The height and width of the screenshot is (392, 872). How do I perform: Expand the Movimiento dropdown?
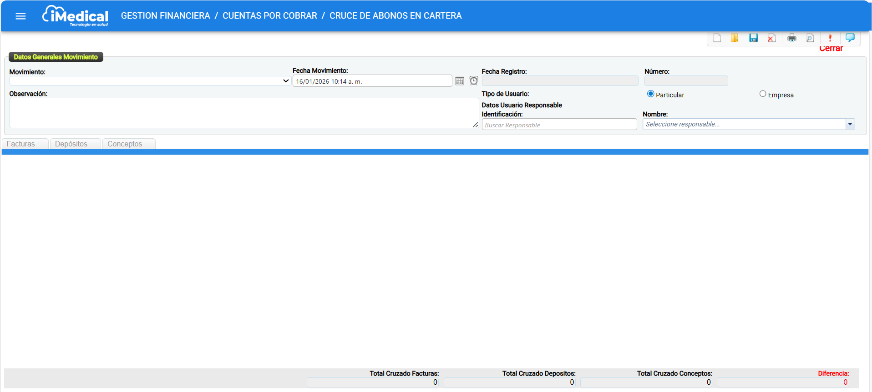coord(150,81)
